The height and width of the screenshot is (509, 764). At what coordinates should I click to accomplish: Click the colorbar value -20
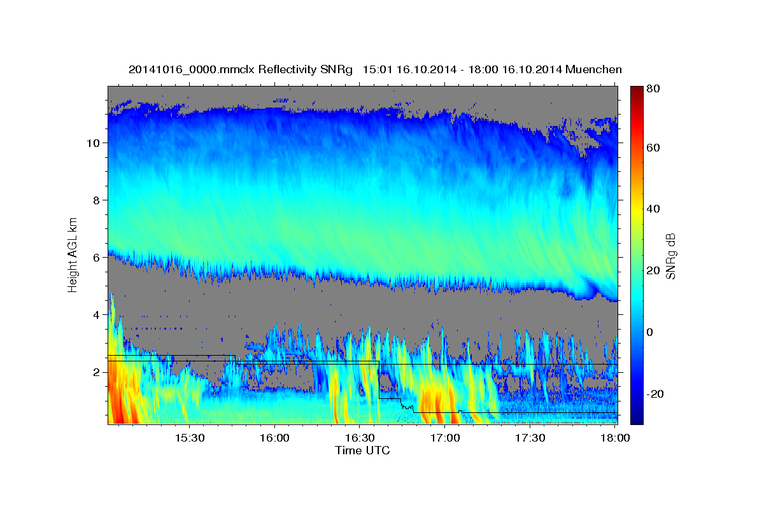point(656,394)
